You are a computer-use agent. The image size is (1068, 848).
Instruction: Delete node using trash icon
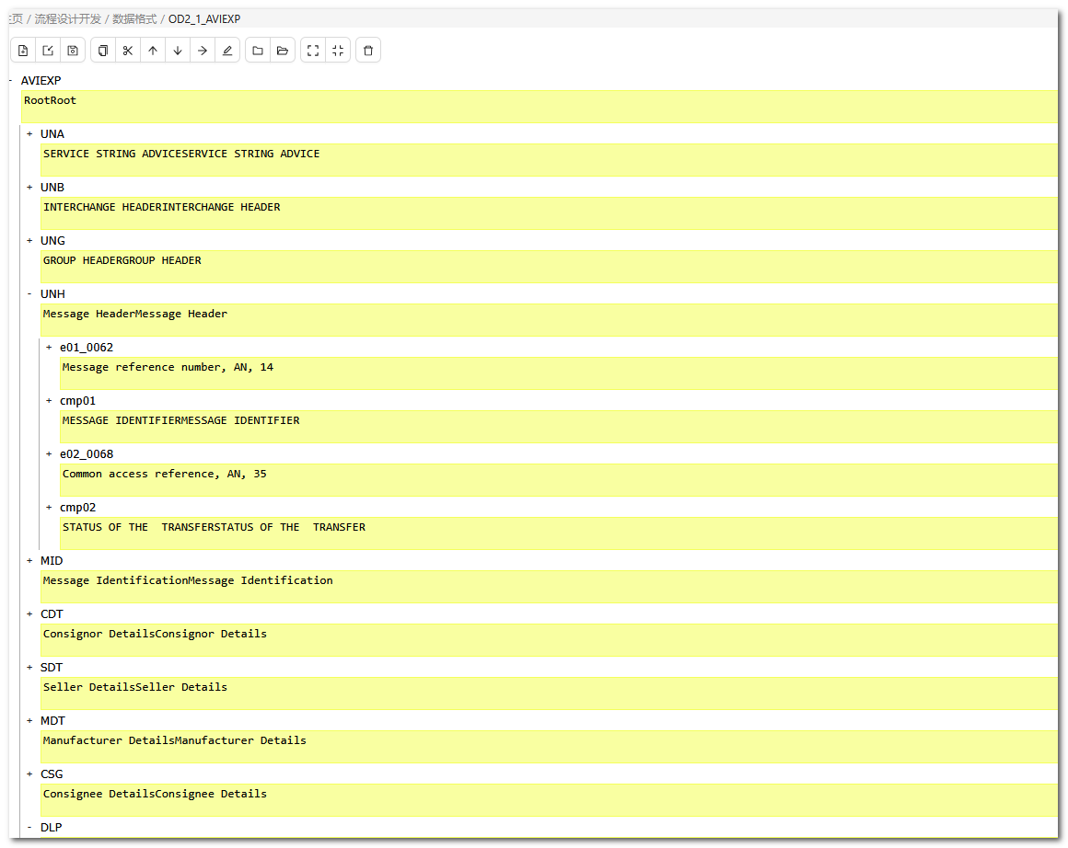[x=368, y=51]
